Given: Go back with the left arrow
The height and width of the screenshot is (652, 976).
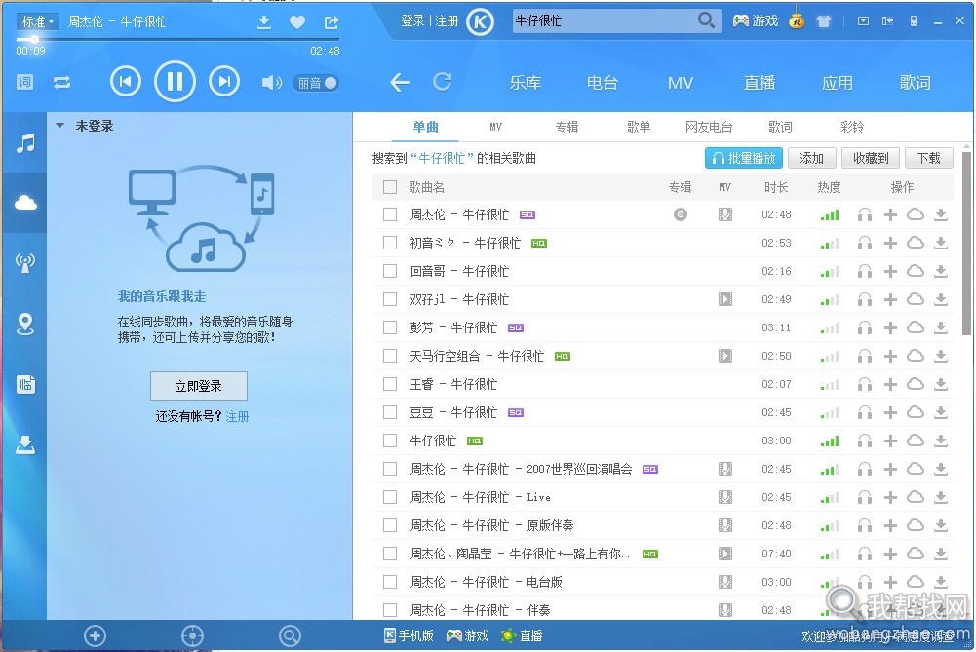Looking at the screenshot, I should tap(400, 82).
